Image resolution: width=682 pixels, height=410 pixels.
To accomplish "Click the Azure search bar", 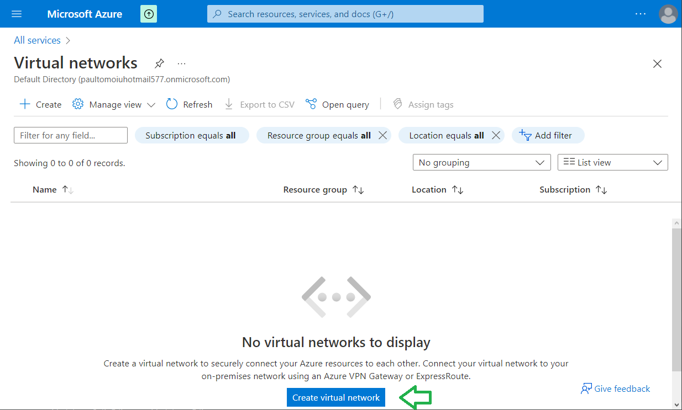I will [x=345, y=14].
